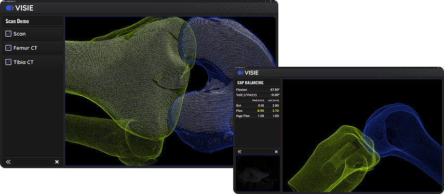The image size is (444, 194).
Task: Click the Hyp Flex row label
Action: coord(243,116)
